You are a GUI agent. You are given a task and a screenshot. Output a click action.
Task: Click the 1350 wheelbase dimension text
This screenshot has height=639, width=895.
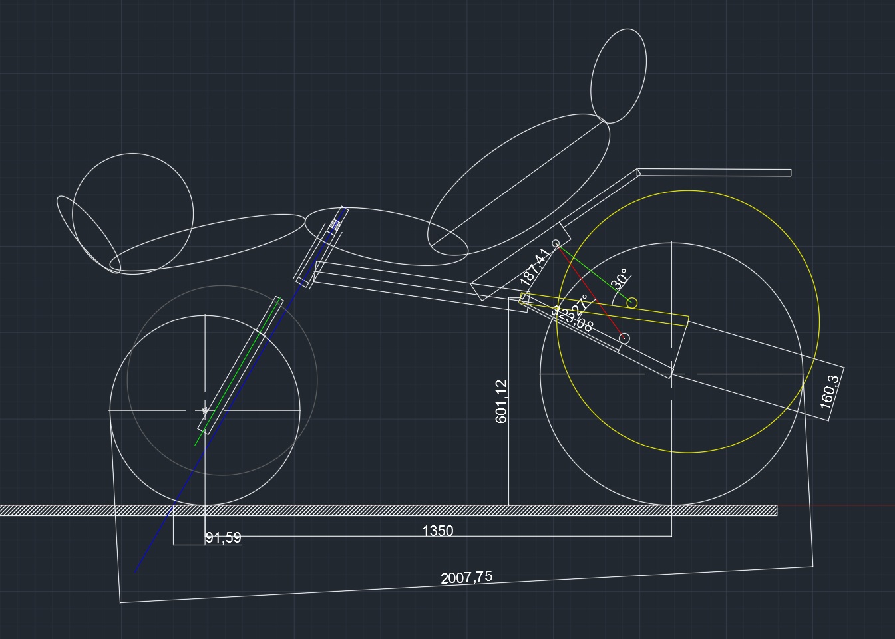pos(437,531)
